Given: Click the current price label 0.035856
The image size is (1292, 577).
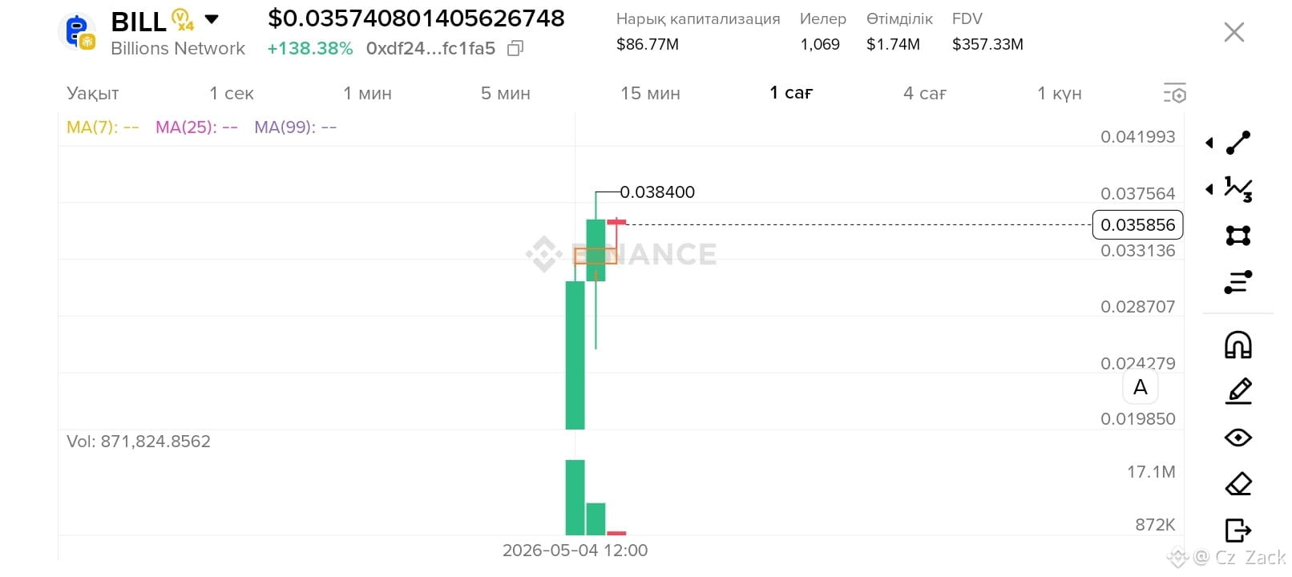Looking at the screenshot, I should 1137,225.
